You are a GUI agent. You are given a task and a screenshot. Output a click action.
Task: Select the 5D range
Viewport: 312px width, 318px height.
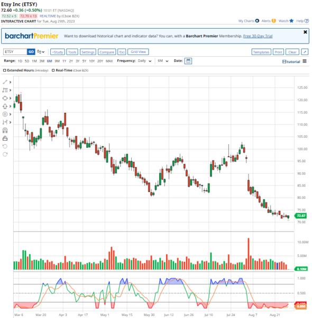[27, 61]
